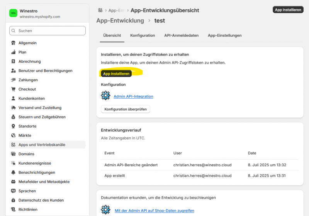Viewport: 309px width, 216px height.
Task: Click the Versand und Zustellung truck icon
Action: [14, 108]
